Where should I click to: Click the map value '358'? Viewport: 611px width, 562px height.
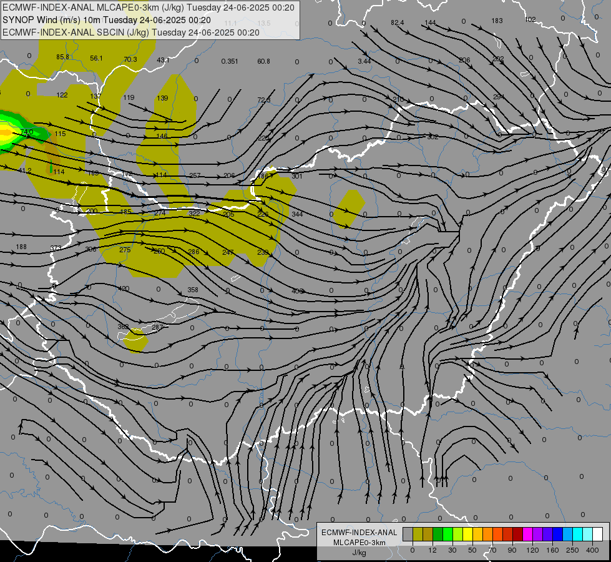[193, 290]
